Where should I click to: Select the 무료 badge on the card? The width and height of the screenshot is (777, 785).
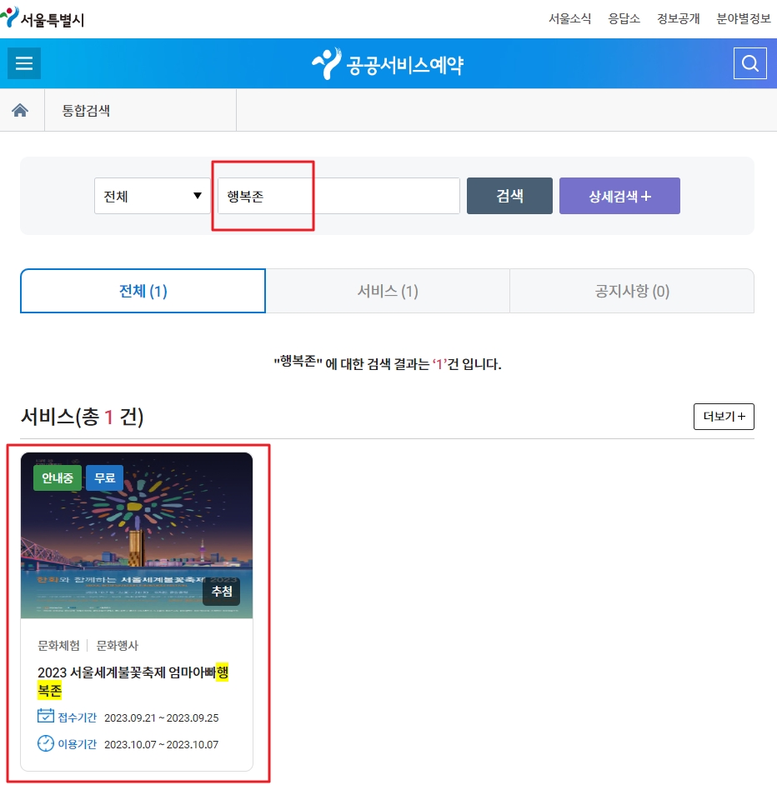(x=104, y=477)
